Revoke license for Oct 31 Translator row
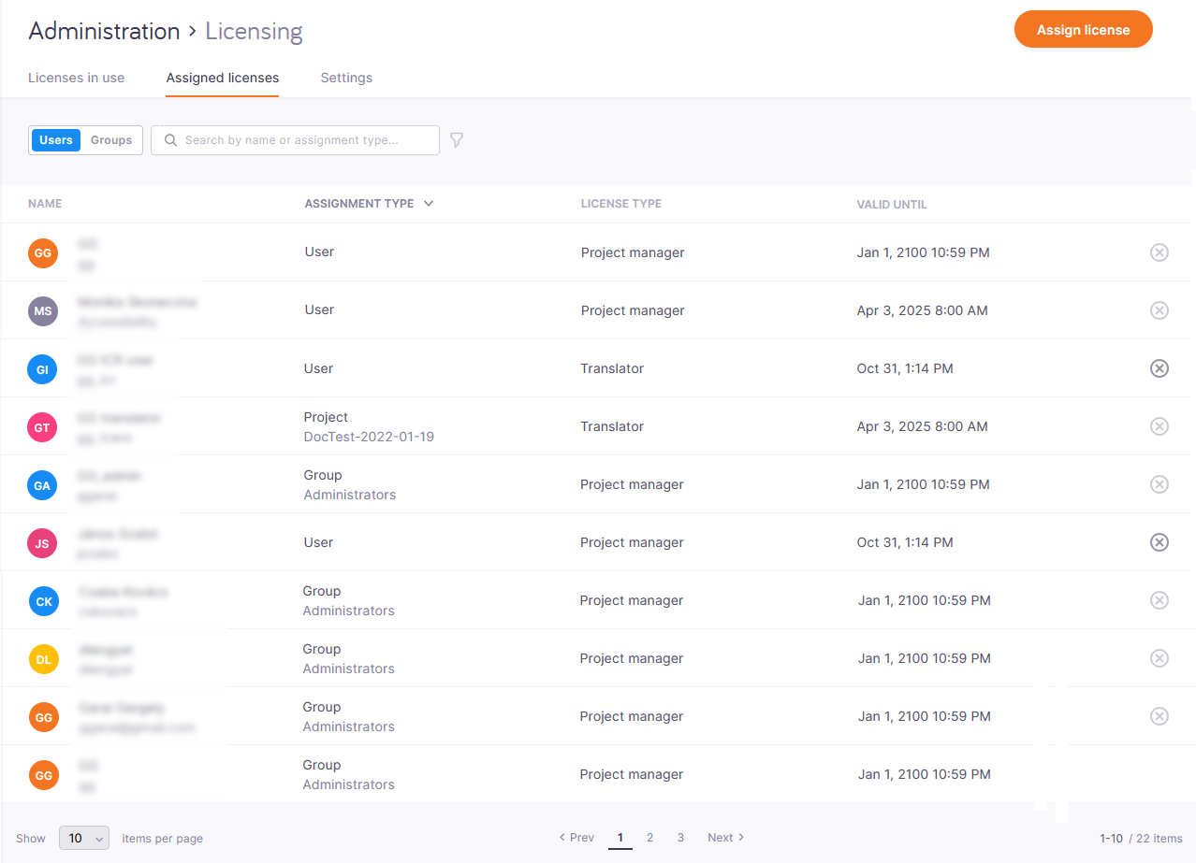The width and height of the screenshot is (1196, 863). (1159, 368)
